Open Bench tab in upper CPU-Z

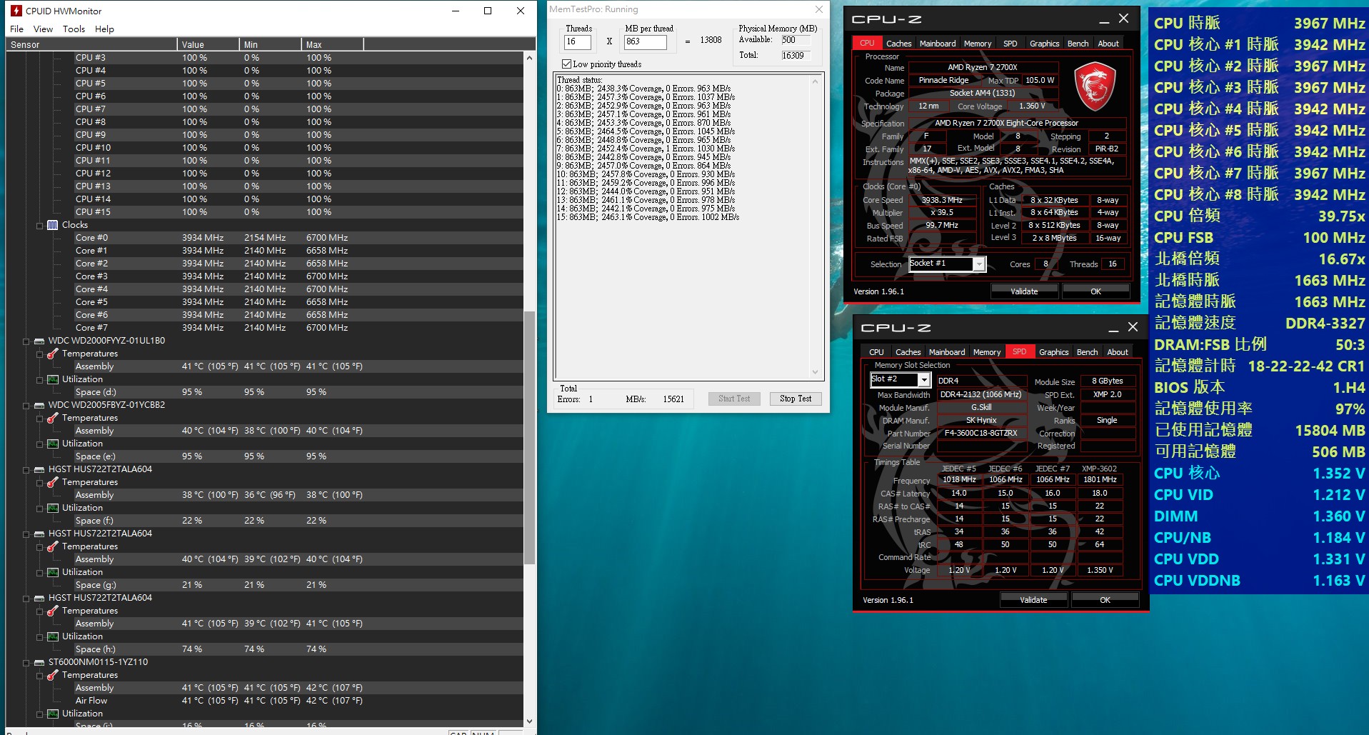(x=1078, y=44)
